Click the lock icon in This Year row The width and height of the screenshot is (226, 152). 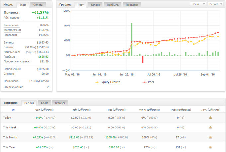(x=210, y=147)
